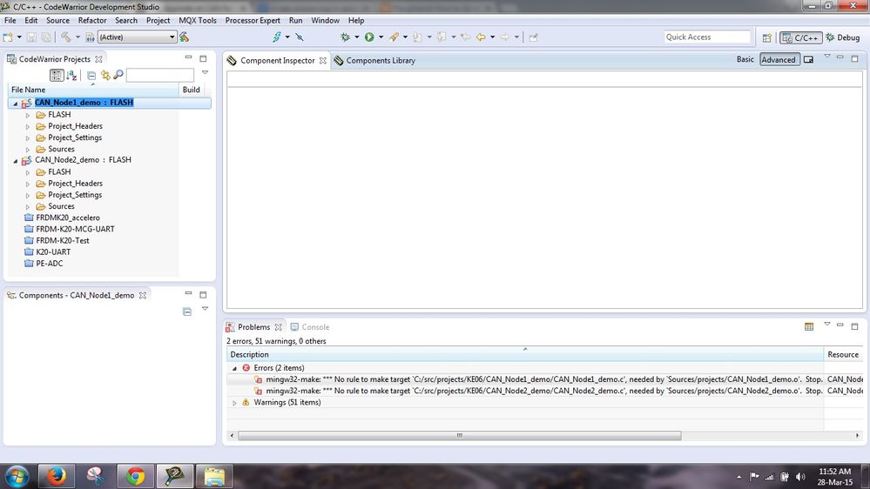870x489 pixels.
Task: Expand the Warnings (51 items) group
Action: 234,403
